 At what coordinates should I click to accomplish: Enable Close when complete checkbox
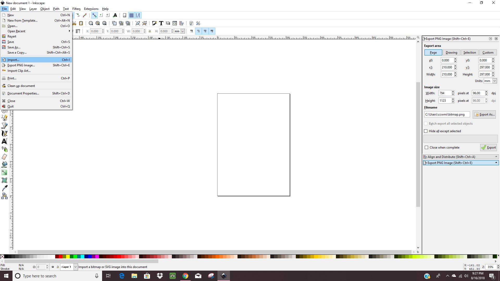(x=426, y=148)
